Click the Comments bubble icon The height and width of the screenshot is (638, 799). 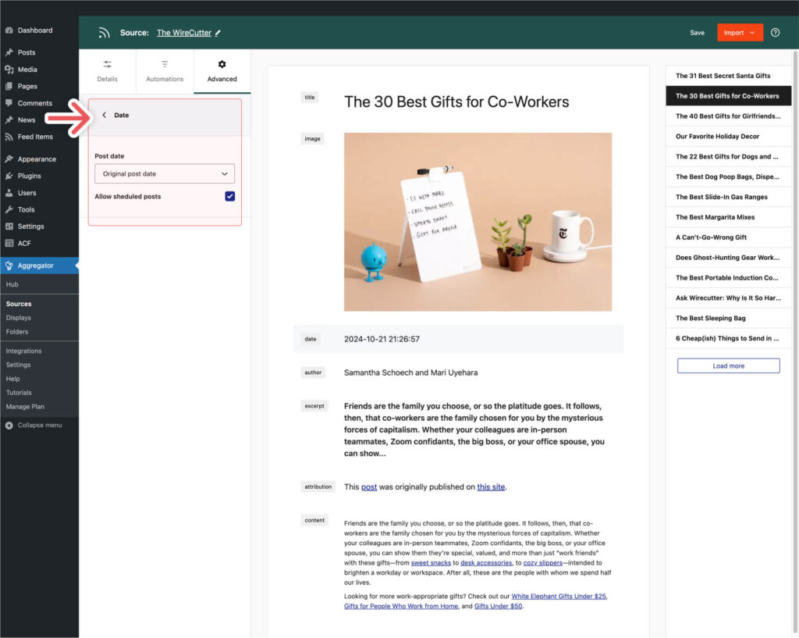pyautogui.click(x=9, y=103)
